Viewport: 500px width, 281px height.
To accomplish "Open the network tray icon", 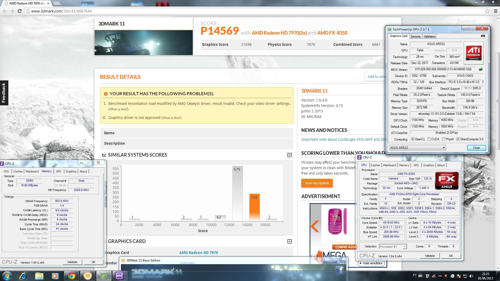I will click(x=465, y=276).
